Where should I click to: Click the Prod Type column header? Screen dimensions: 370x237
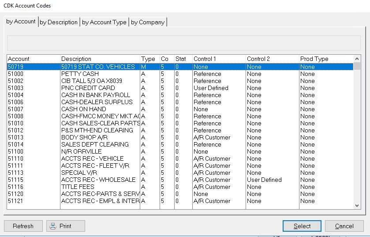[325, 59]
